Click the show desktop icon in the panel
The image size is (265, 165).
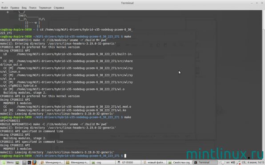(x=17, y=162)
